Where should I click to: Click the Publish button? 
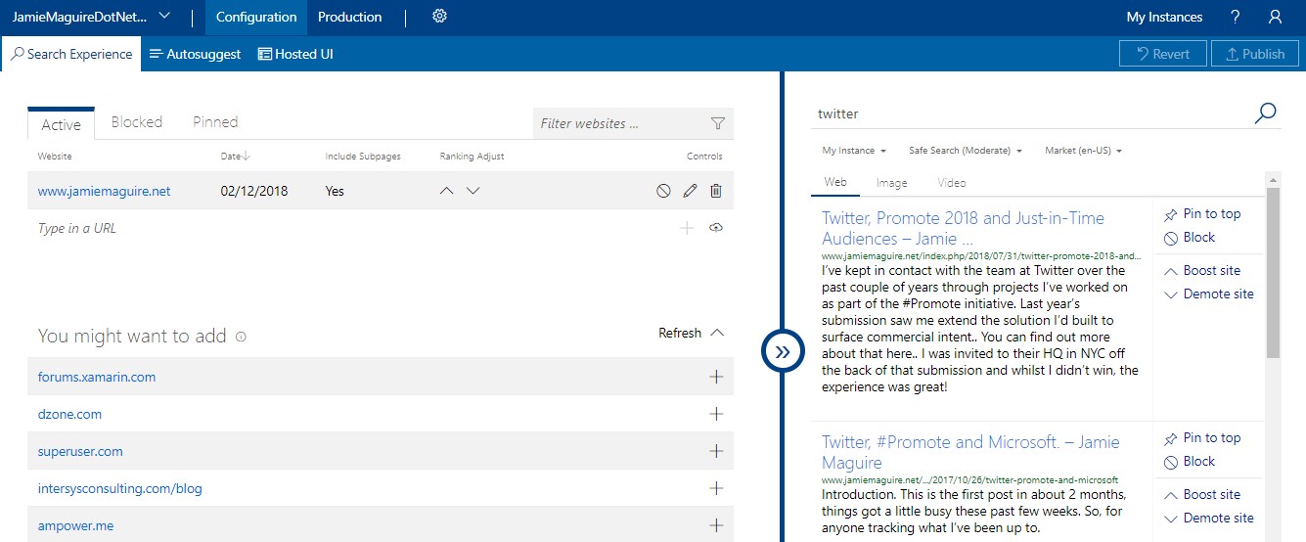pos(1255,54)
